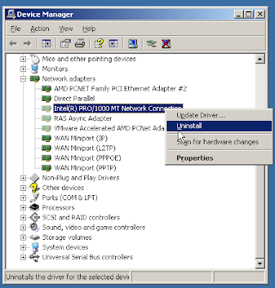Expand Universal Serial Bus controllers node
Screen dimensions: 275x288
23,257
